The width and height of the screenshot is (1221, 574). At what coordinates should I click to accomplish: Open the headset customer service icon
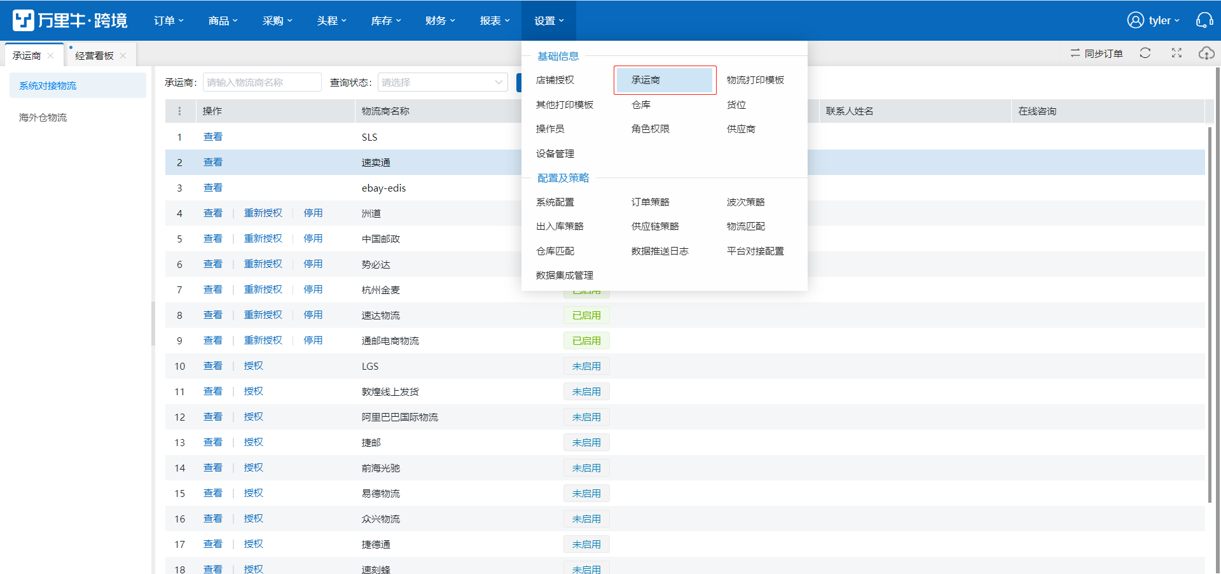point(1204,20)
